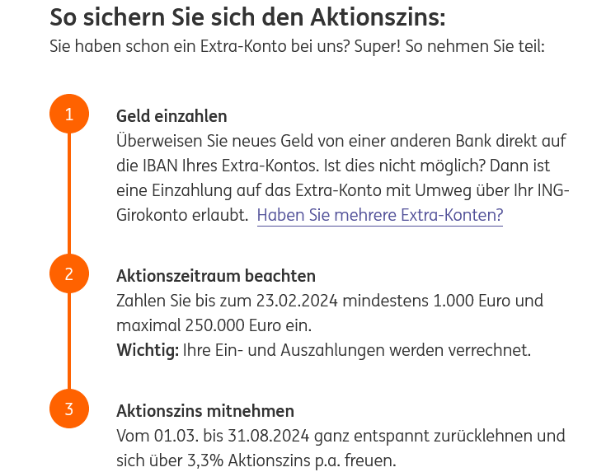Screen dimensions: 592x472
Task: Open the 'Haben Sie mehrere Extra-Konten?' link
Action: point(380,215)
